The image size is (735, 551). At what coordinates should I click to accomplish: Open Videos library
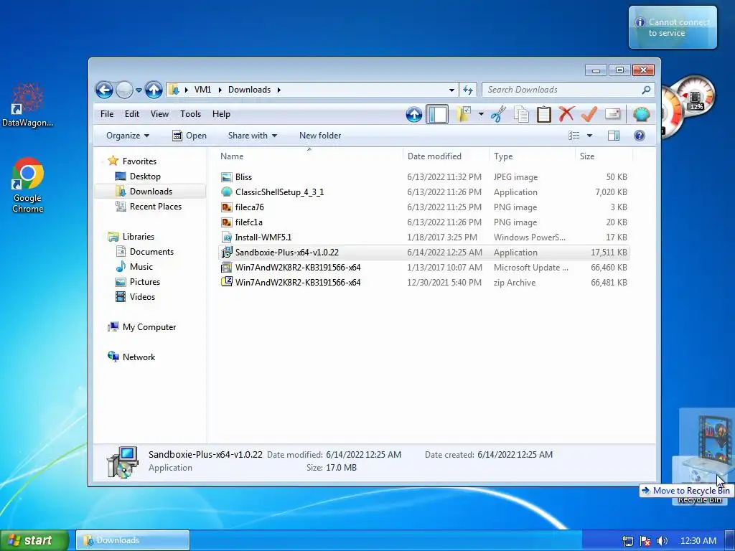click(x=142, y=296)
